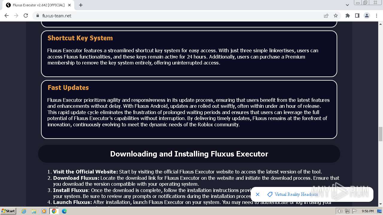This screenshot has height=215, width=383.
Task: Open network status tray icon
Action: tap(347, 211)
